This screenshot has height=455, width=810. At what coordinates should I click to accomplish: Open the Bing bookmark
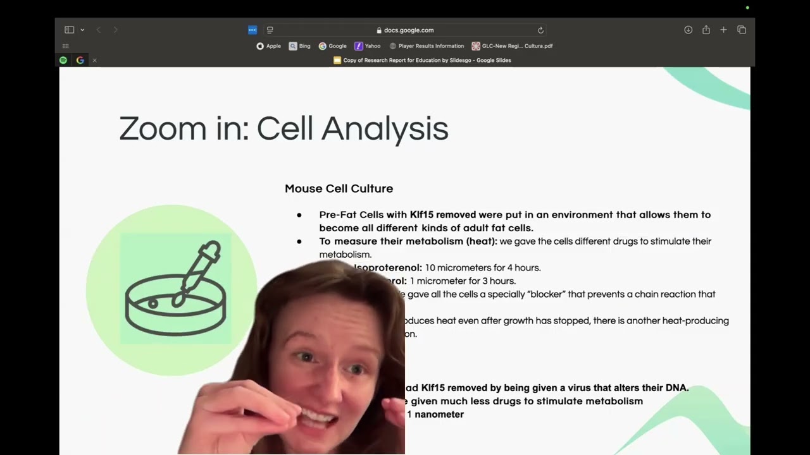coord(299,46)
